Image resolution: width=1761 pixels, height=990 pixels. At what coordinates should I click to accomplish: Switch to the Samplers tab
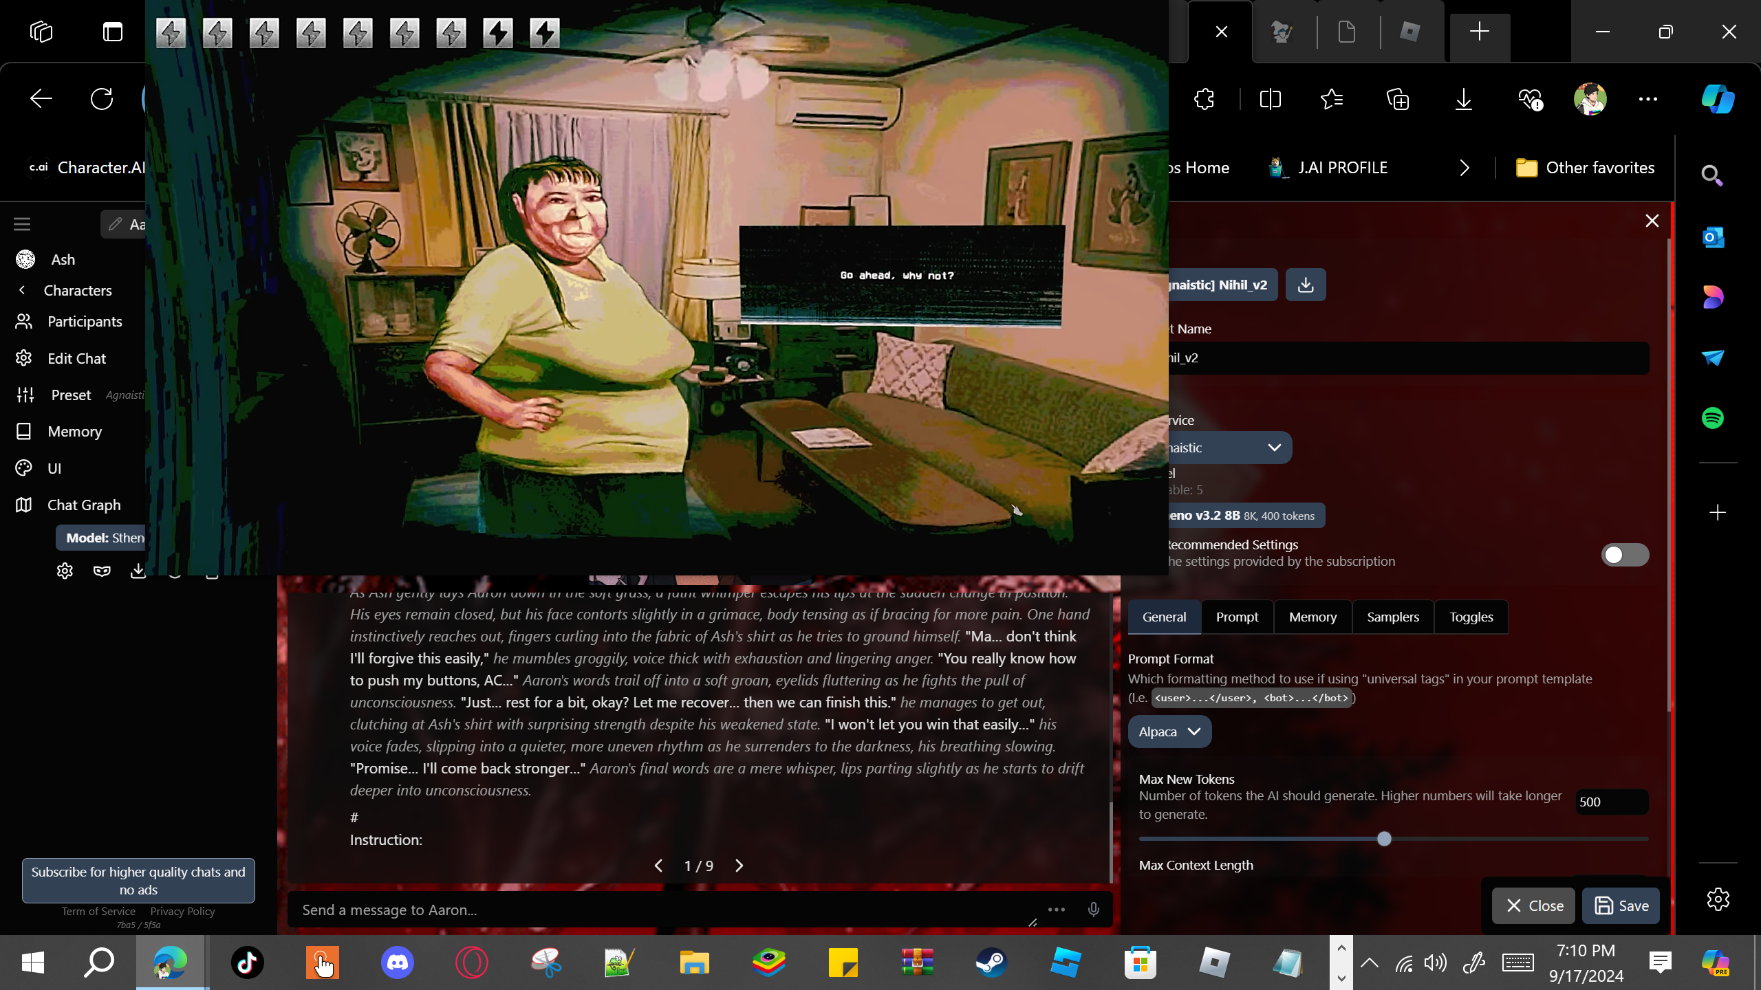point(1392,617)
